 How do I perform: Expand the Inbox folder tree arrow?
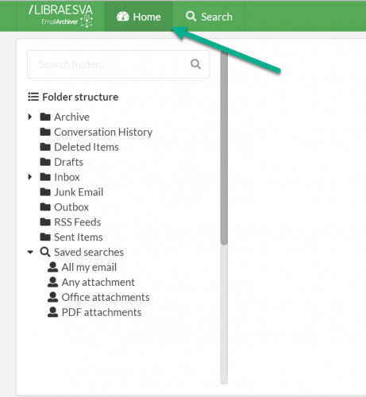click(30, 177)
